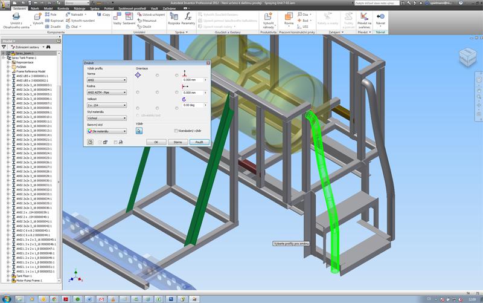Enable the Vícenásobný výběr checkbox
Screen dimensions: 483x303
tap(176, 131)
